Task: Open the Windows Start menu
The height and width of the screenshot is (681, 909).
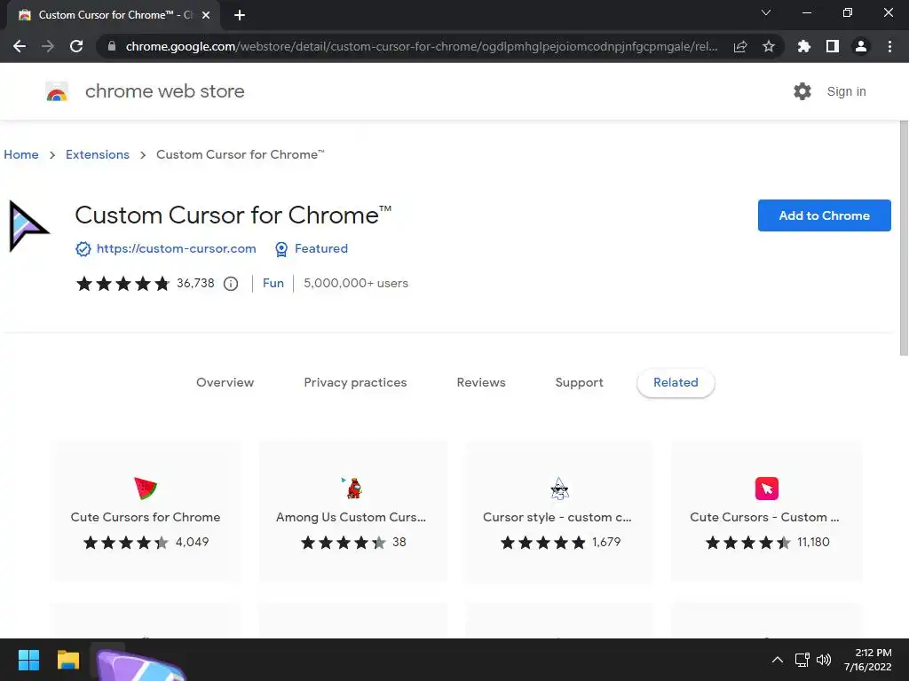Action: coord(28,660)
